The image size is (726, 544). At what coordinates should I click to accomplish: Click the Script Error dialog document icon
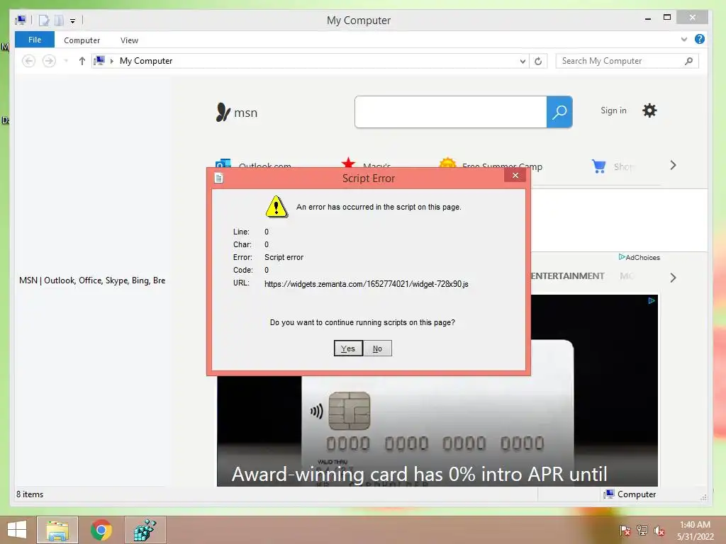[219, 178]
